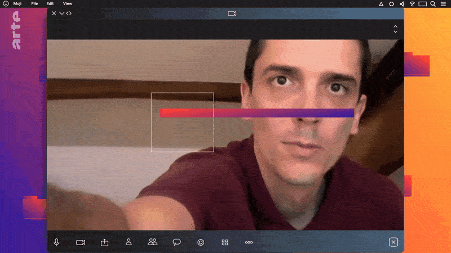The image size is (451, 253).
Task: End call with bottom-right X button
Action: [393, 242]
